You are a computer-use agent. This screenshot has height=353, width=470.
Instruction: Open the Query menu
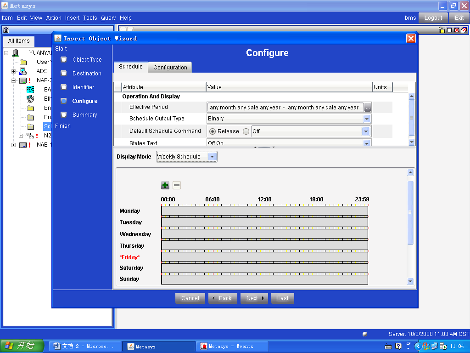coord(108,18)
